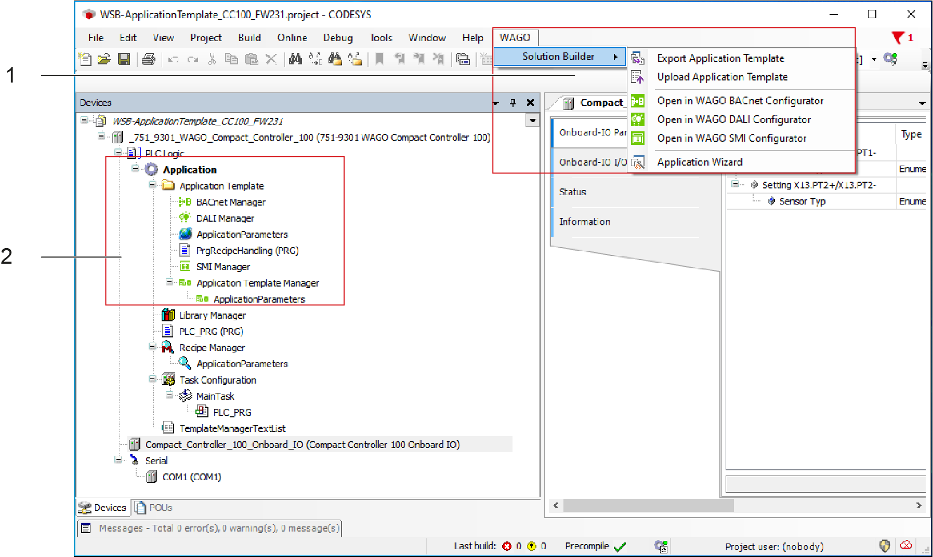The height and width of the screenshot is (557, 933).
Task: Click the Clear Bookmarks icon
Action: click(438, 59)
